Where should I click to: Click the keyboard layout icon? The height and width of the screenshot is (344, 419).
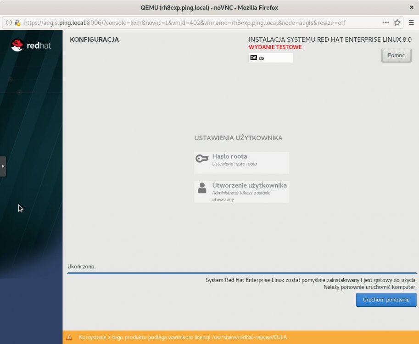(x=254, y=58)
